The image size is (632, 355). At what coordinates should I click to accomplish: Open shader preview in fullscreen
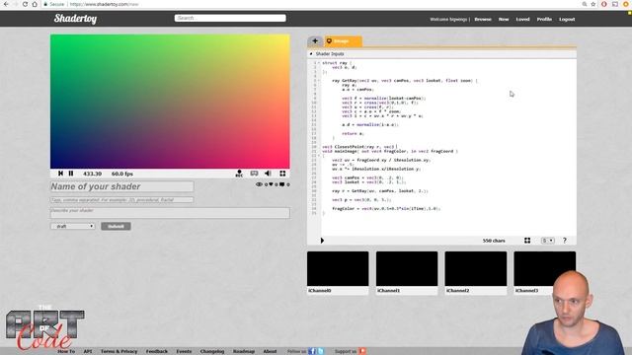282,174
